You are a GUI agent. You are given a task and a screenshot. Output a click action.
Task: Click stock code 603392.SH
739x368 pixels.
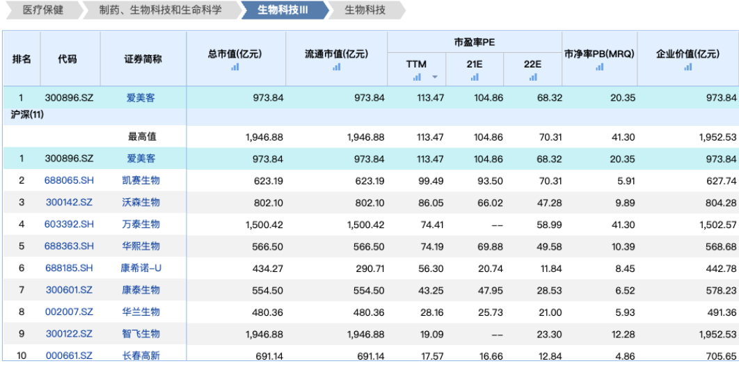click(x=69, y=224)
